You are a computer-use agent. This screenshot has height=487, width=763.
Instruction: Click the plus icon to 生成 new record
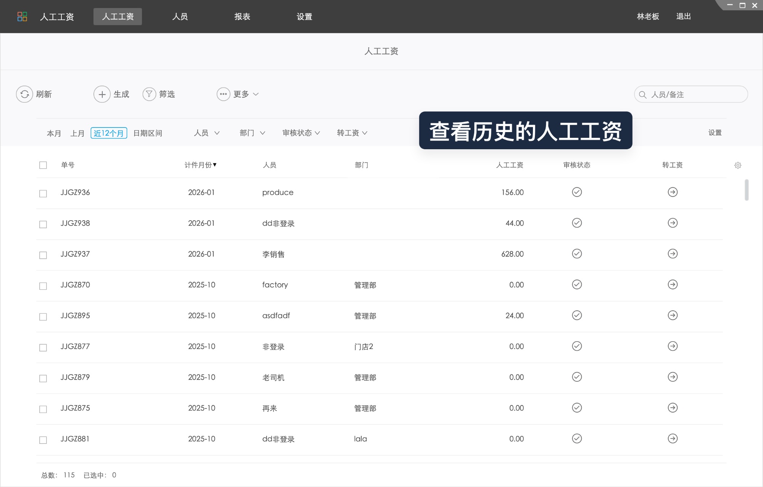tap(101, 94)
